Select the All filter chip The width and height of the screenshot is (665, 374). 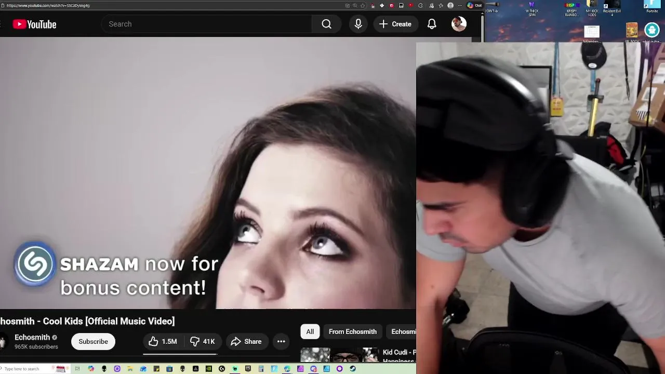tap(310, 331)
